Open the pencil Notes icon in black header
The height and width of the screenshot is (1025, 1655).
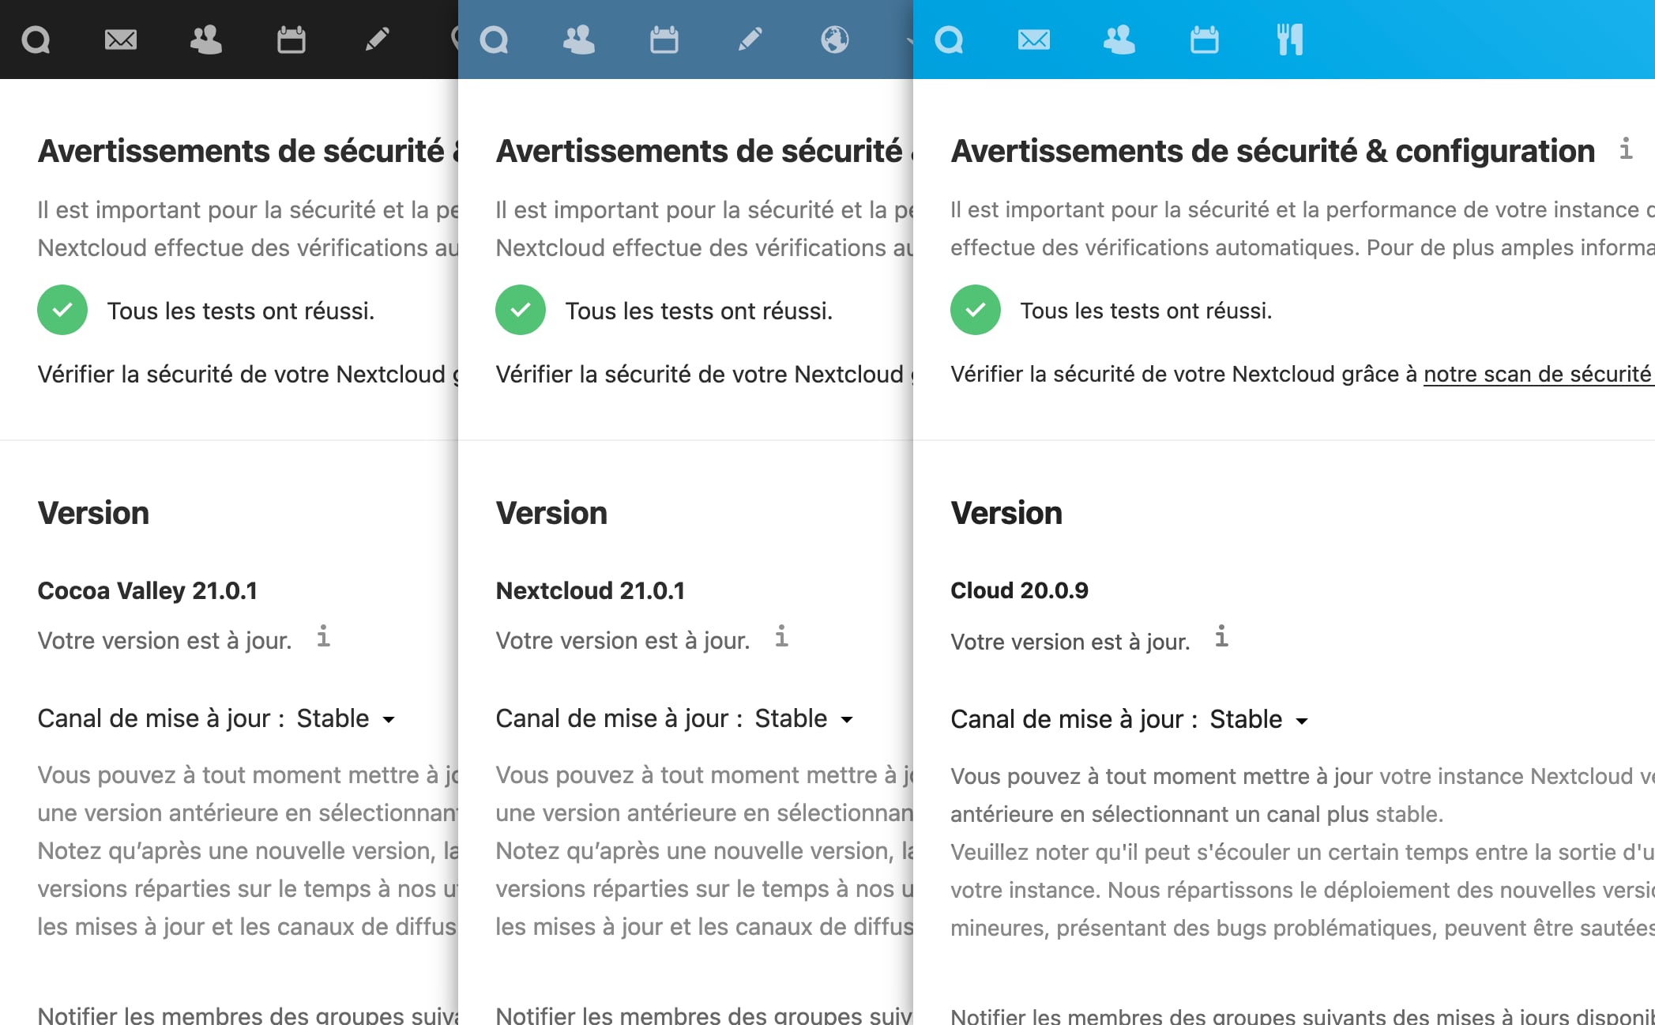(377, 40)
